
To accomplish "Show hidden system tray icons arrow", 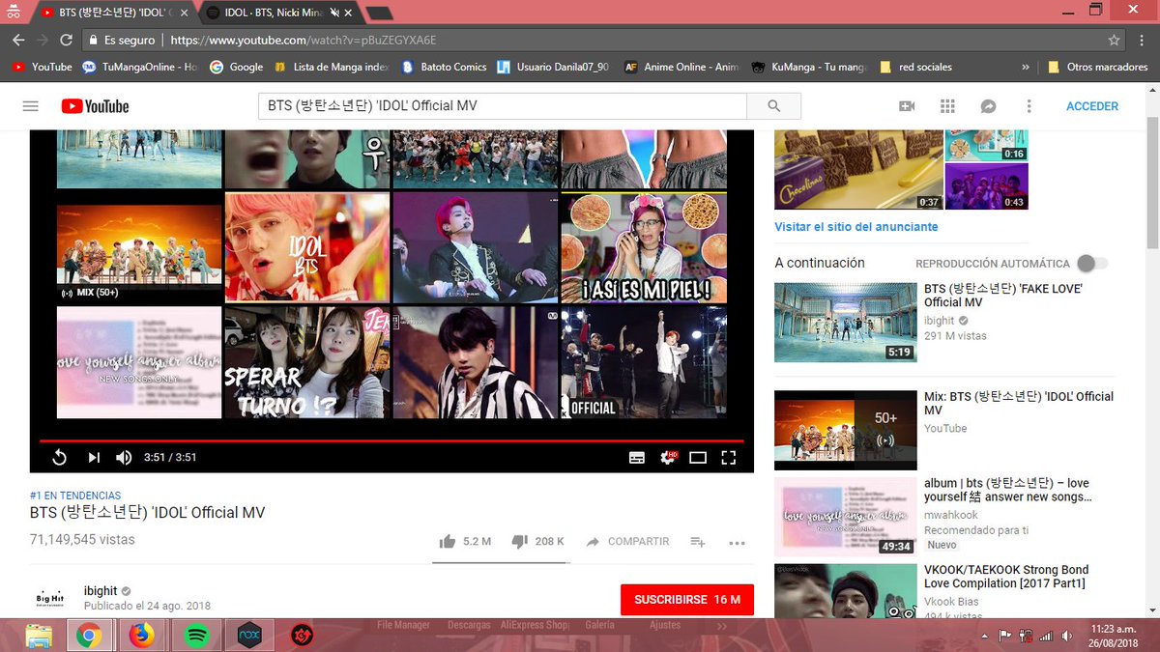I will (x=985, y=636).
